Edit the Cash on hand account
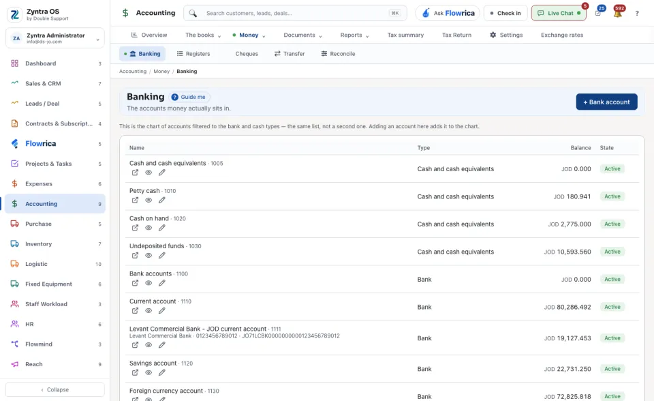Viewport: 654px width, 401px height. click(162, 228)
